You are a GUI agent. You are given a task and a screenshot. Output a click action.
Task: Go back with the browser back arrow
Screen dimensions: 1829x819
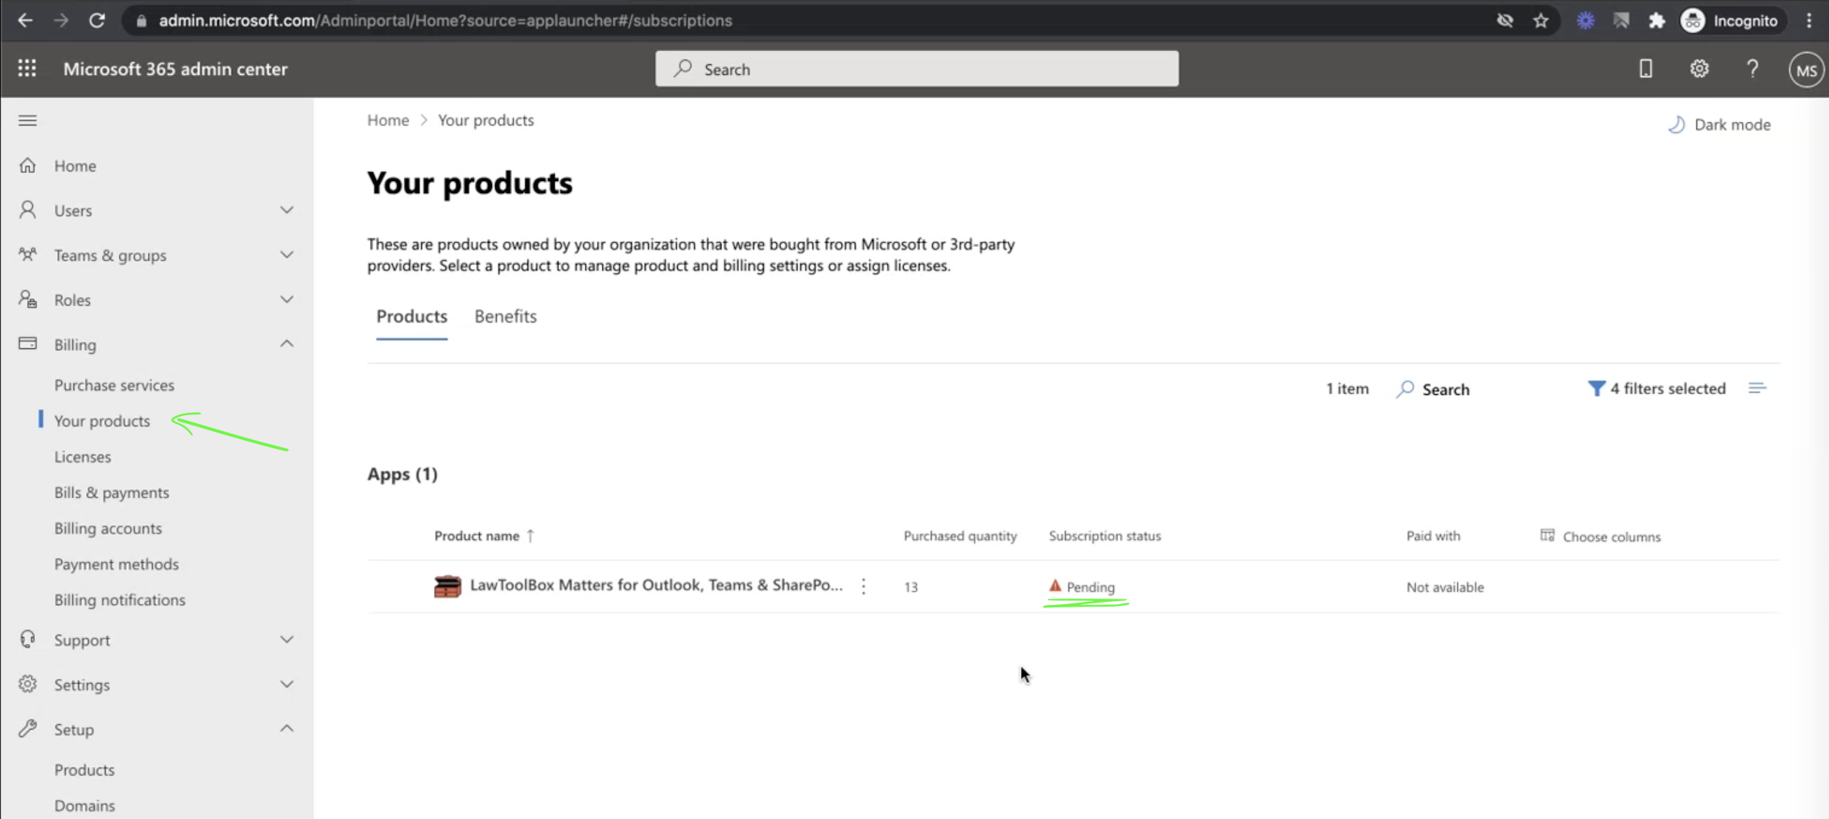pos(24,20)
